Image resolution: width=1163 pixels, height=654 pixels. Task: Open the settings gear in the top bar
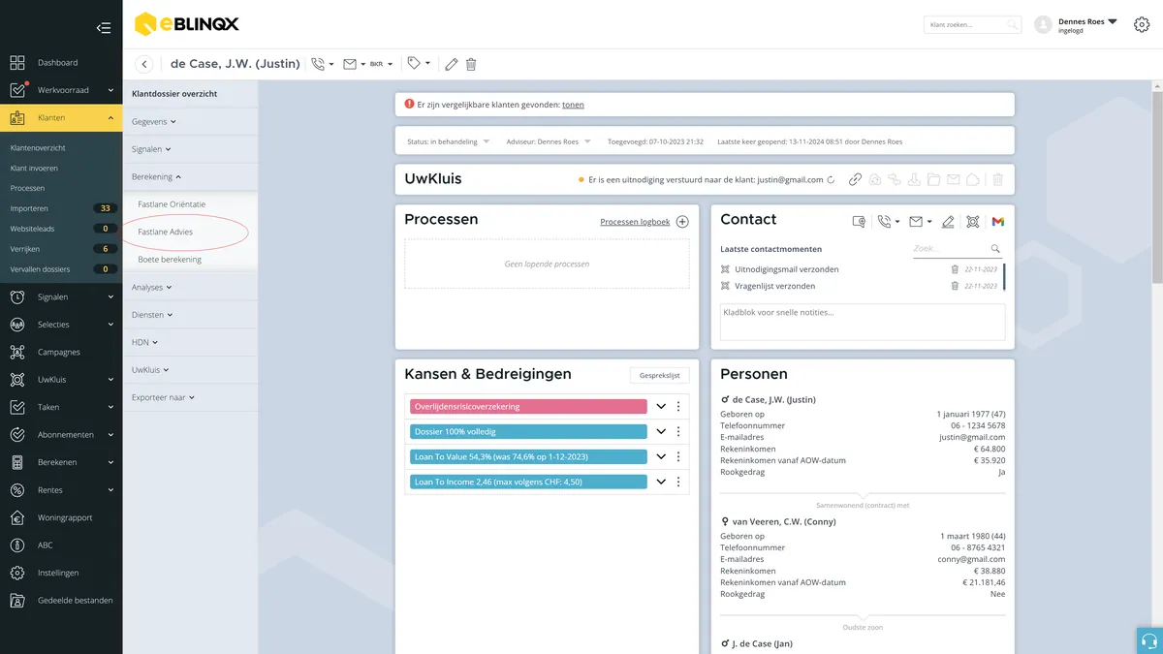[x=1141, y=25]
